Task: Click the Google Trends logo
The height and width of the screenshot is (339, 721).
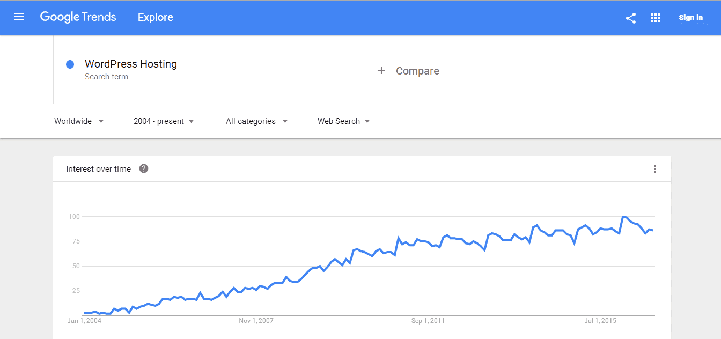Action: tap(78, 17)
